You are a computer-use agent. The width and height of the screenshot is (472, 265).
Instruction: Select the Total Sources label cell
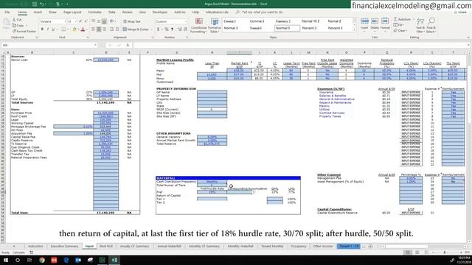(x=22, y=103)
